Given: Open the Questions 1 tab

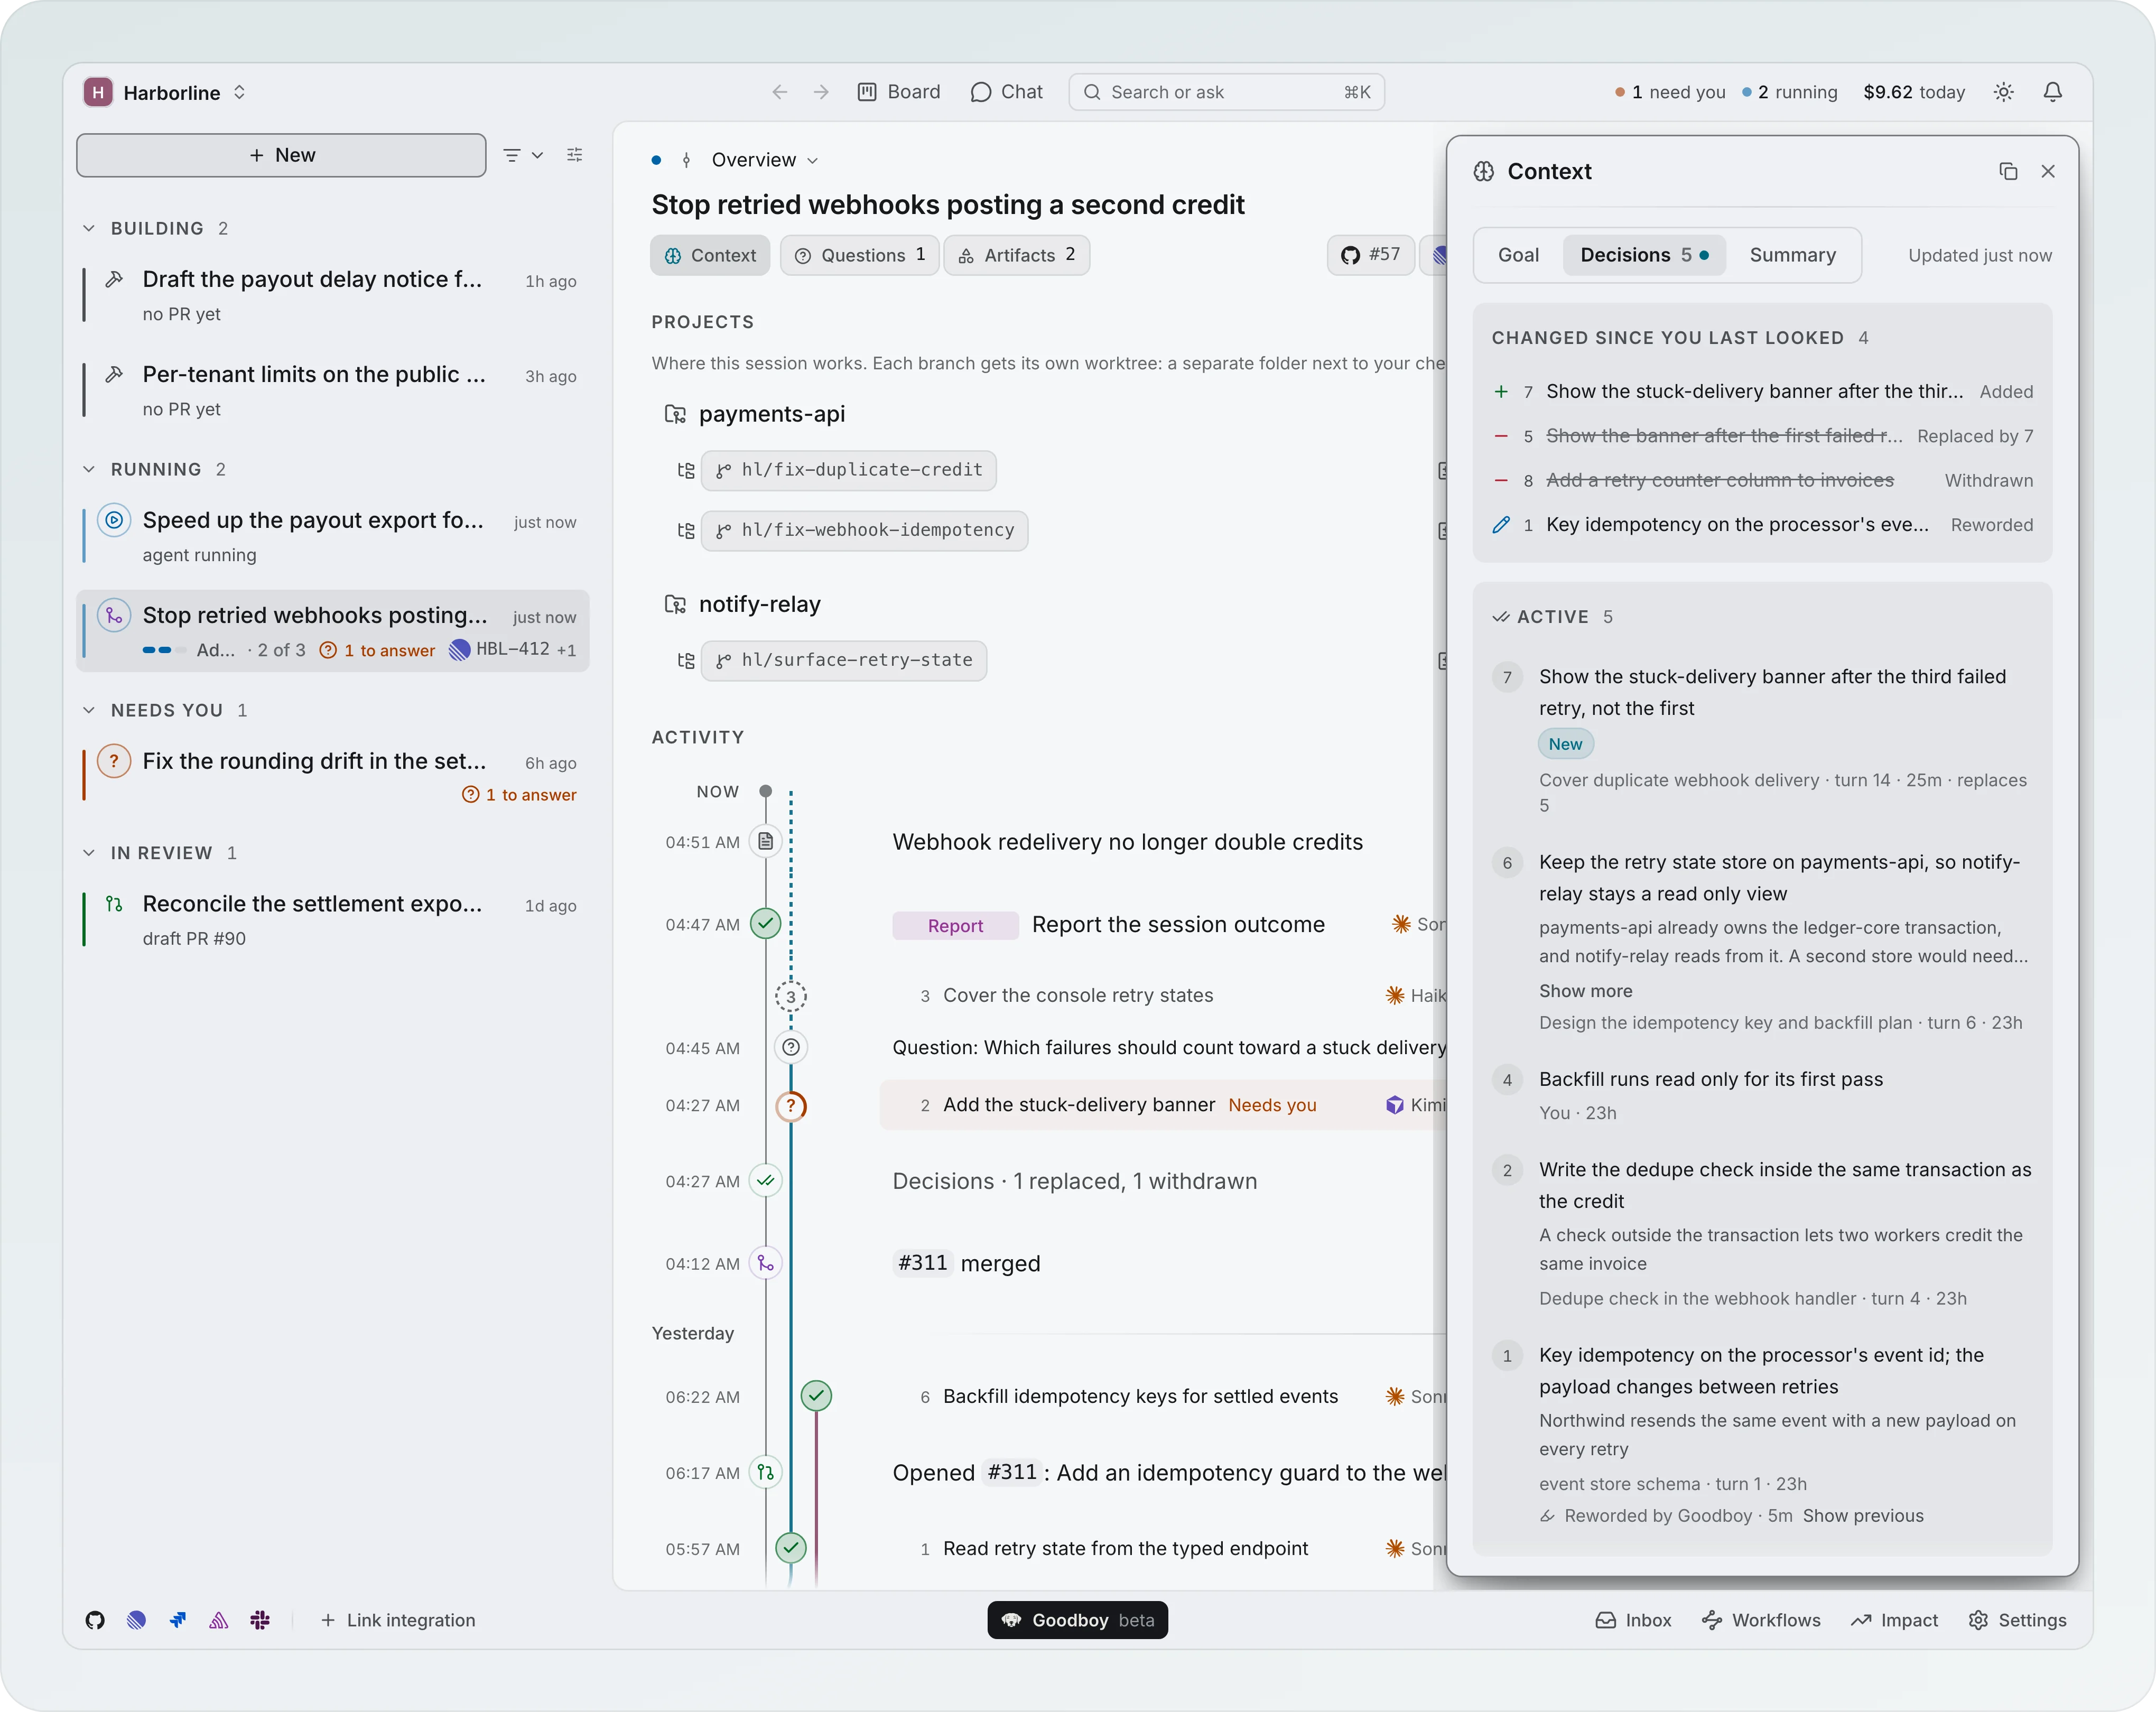Looking at the screenshot, I should 859,255.
